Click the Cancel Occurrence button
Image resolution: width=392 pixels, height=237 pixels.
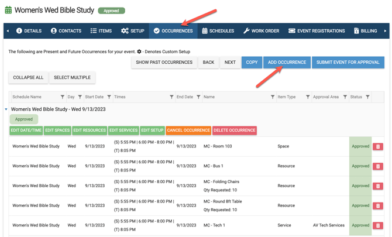coord(188,130)
